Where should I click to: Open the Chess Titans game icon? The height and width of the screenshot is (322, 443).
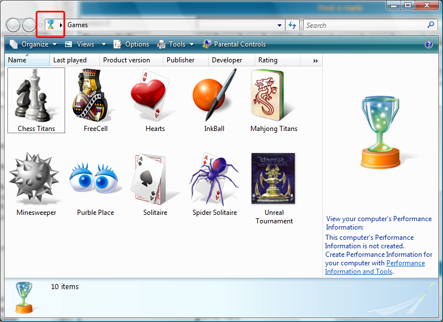coord(36,95)
